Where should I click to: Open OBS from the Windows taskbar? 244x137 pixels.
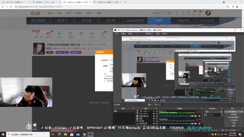point(90,134)
